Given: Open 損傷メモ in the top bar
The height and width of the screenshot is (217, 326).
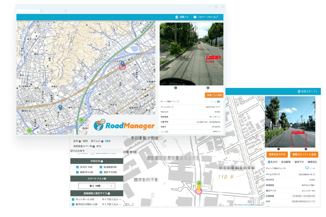Looking at the screenshot, I should pyautogui.click(x=182, y=17).
